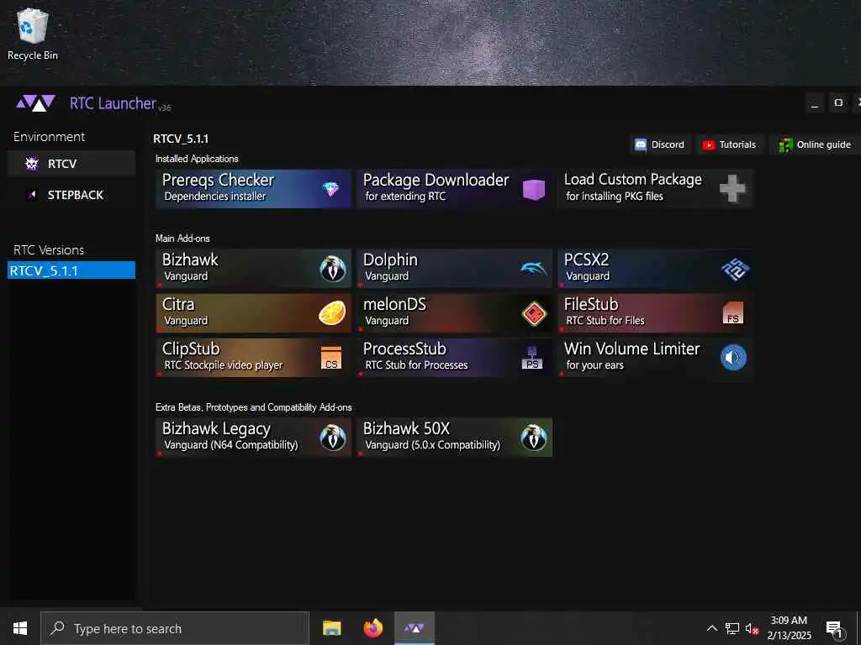
Task: Open the Windows Start menu
Action: (x=20, y=628)
